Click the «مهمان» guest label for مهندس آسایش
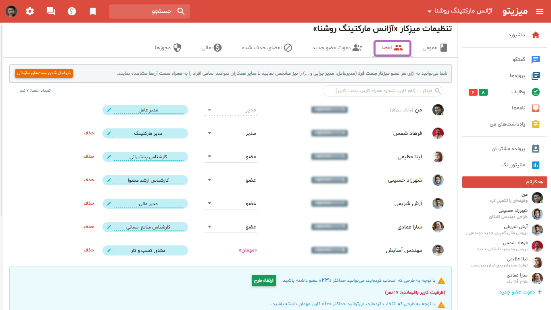Screen dimensions: 551x310 [248, 250]
